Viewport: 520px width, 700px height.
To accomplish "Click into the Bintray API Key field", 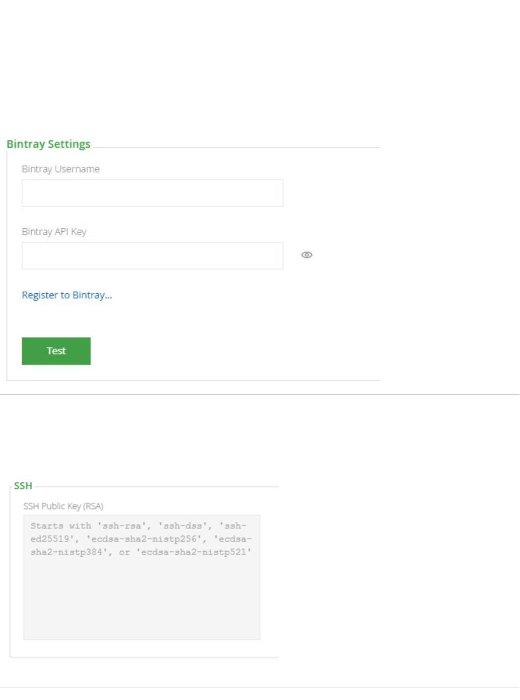I will pos(152,255).
